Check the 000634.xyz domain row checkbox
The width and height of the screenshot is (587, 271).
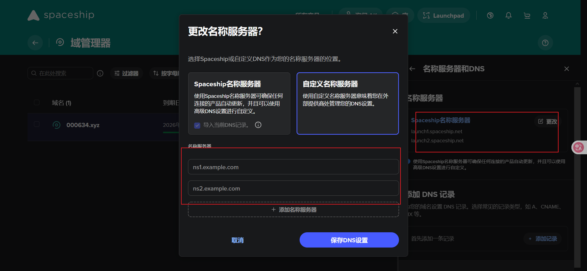(37, 124)
